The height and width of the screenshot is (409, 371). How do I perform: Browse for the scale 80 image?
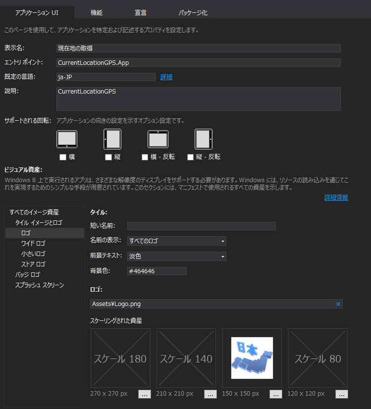pyautogui.click(x=342, y=394)
